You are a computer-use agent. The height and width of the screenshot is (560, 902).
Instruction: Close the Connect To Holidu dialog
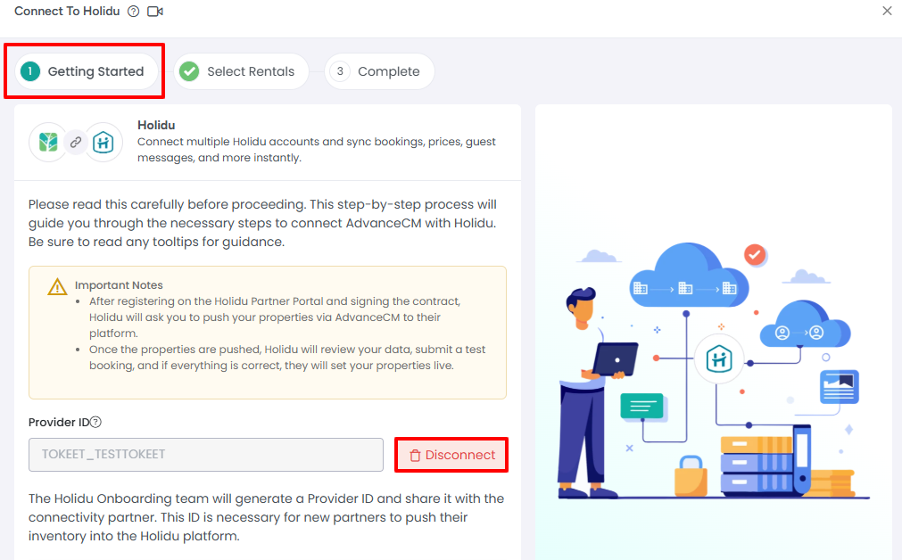[x=887, y=11]
